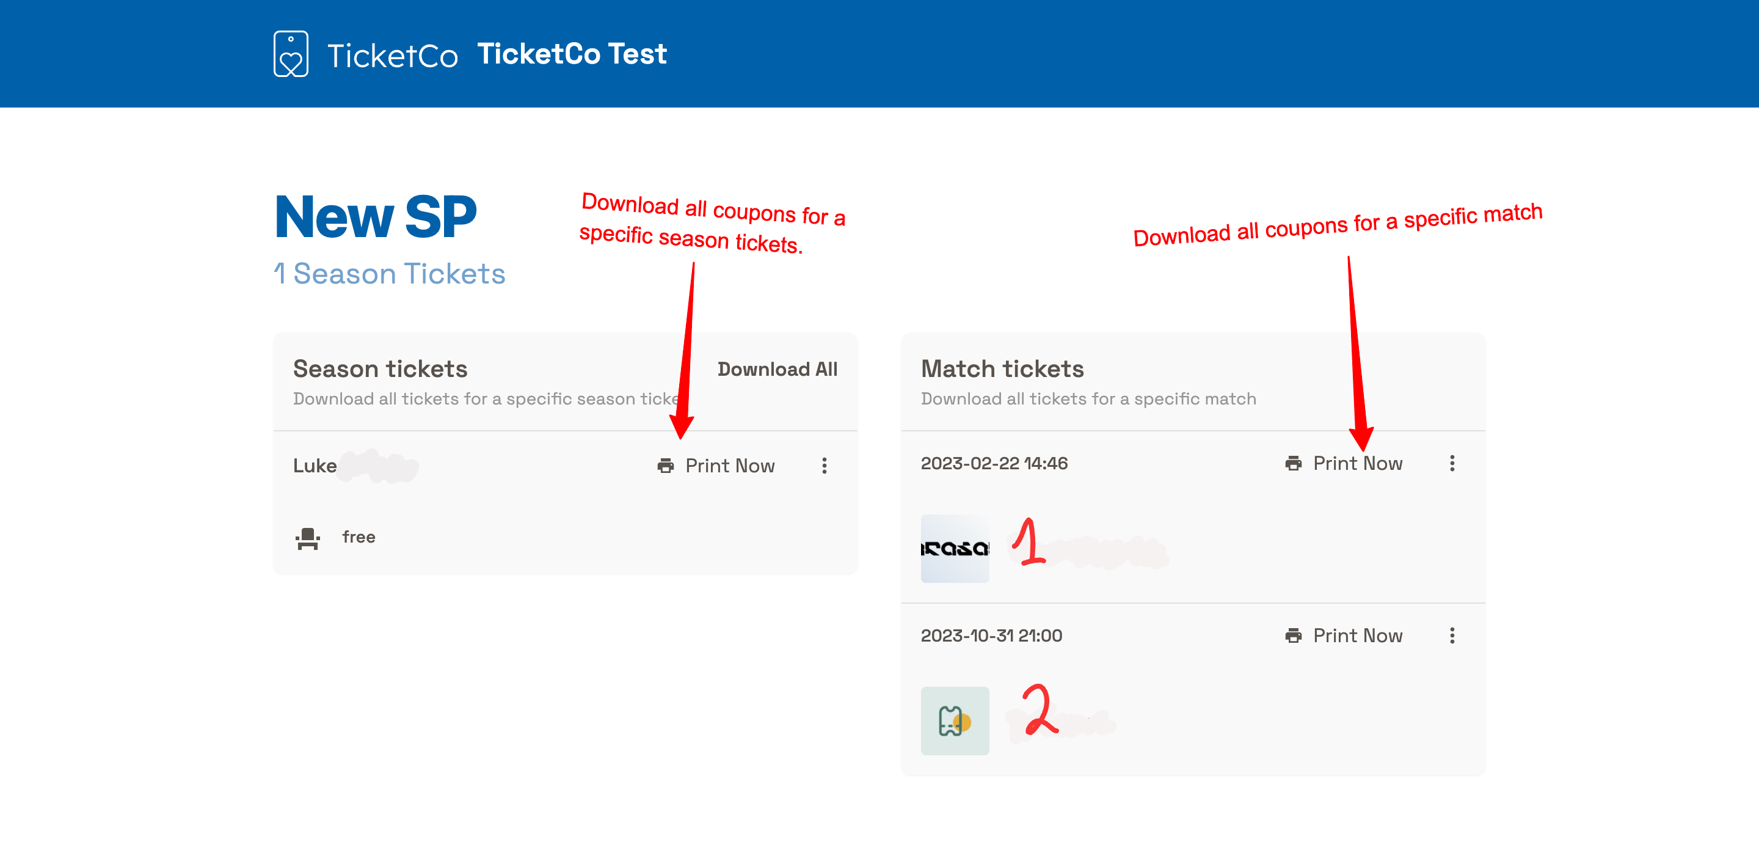Image resolution: width=1759 pixels, height=853 pixels.
Task: Click Print Now for 2023-02-22 14:46 match
Action: [1357, 463]
